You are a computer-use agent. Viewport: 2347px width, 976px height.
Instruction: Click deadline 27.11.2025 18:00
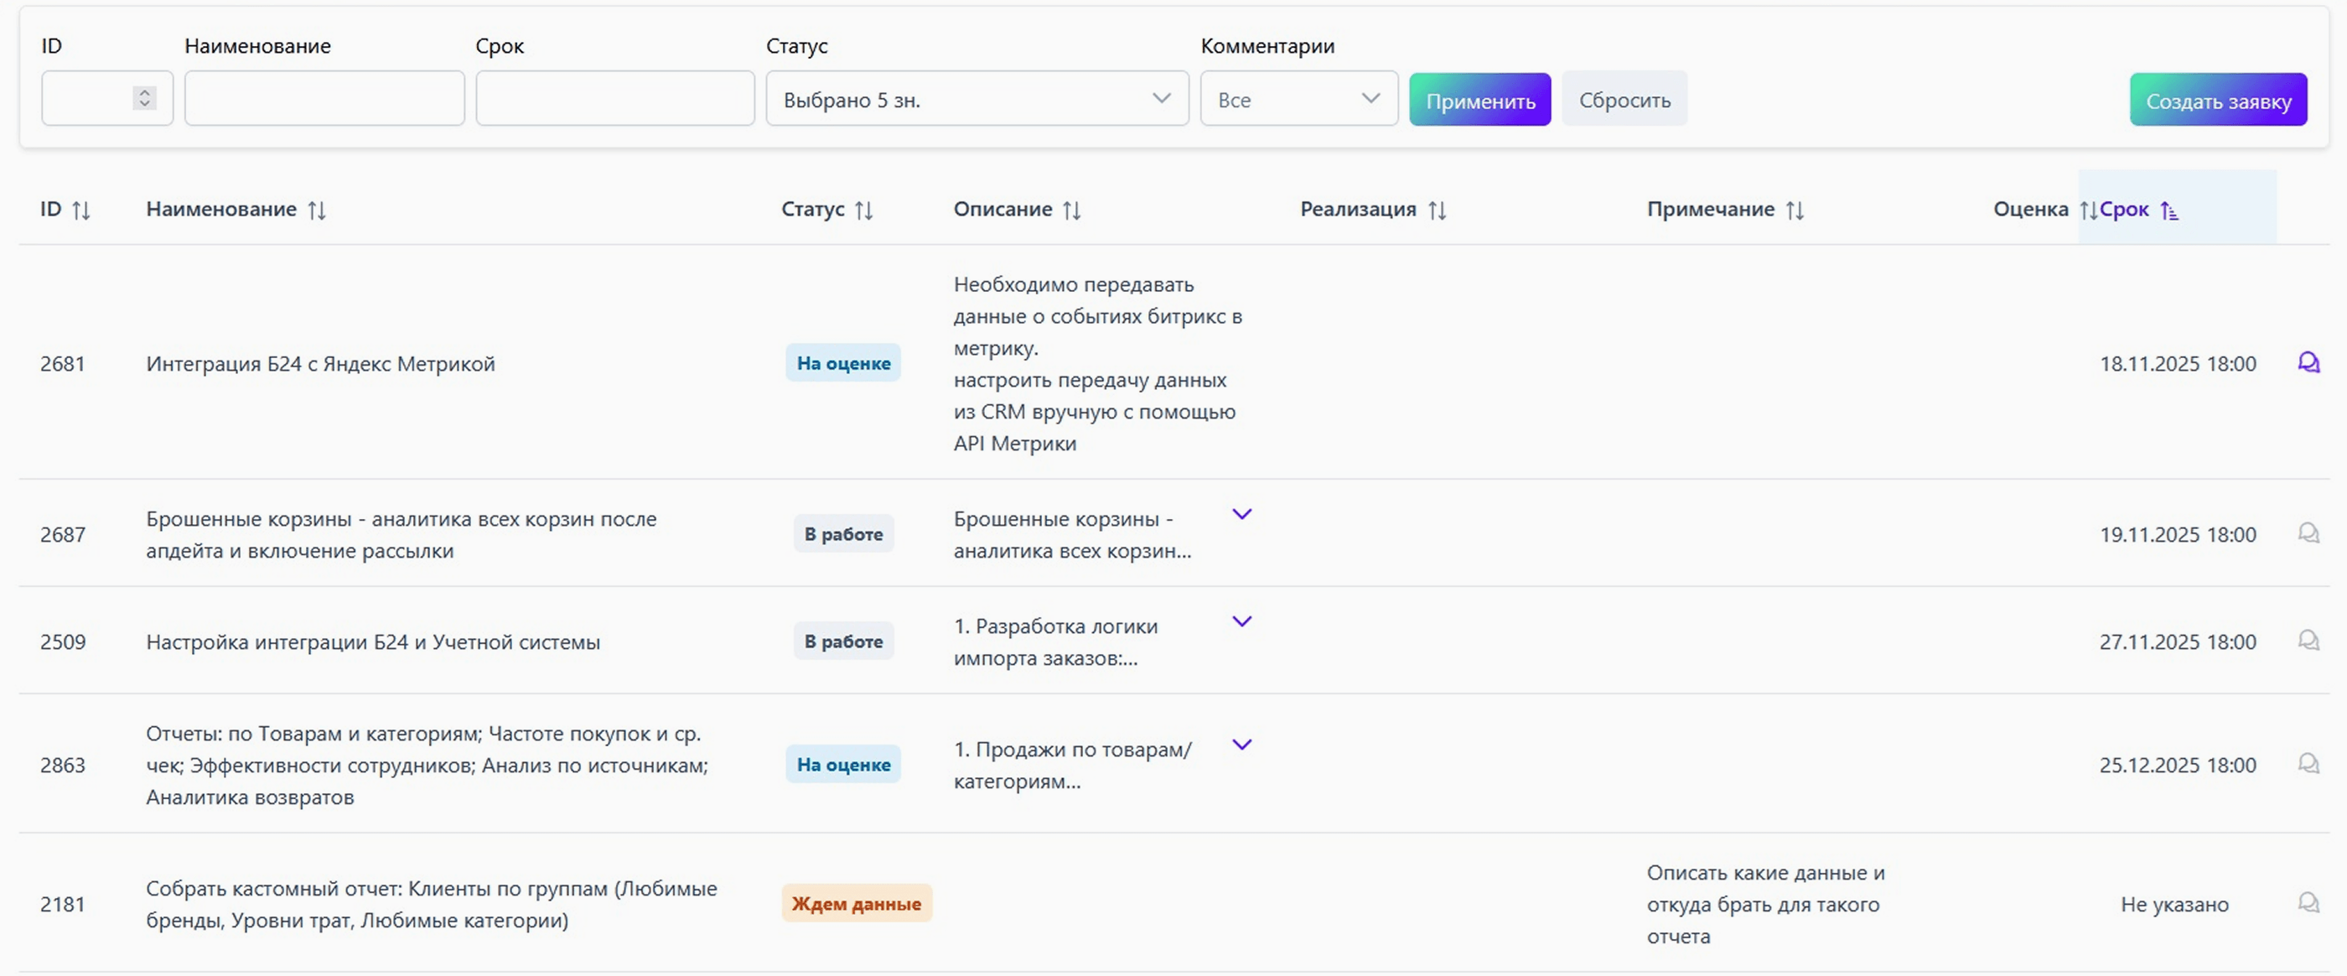tap(2178, 641)
